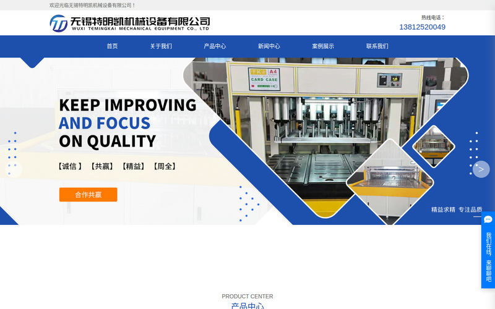Select 新闻中心 in the navigation bar
This screenshot has height=309, width=495.
(269, 46)
